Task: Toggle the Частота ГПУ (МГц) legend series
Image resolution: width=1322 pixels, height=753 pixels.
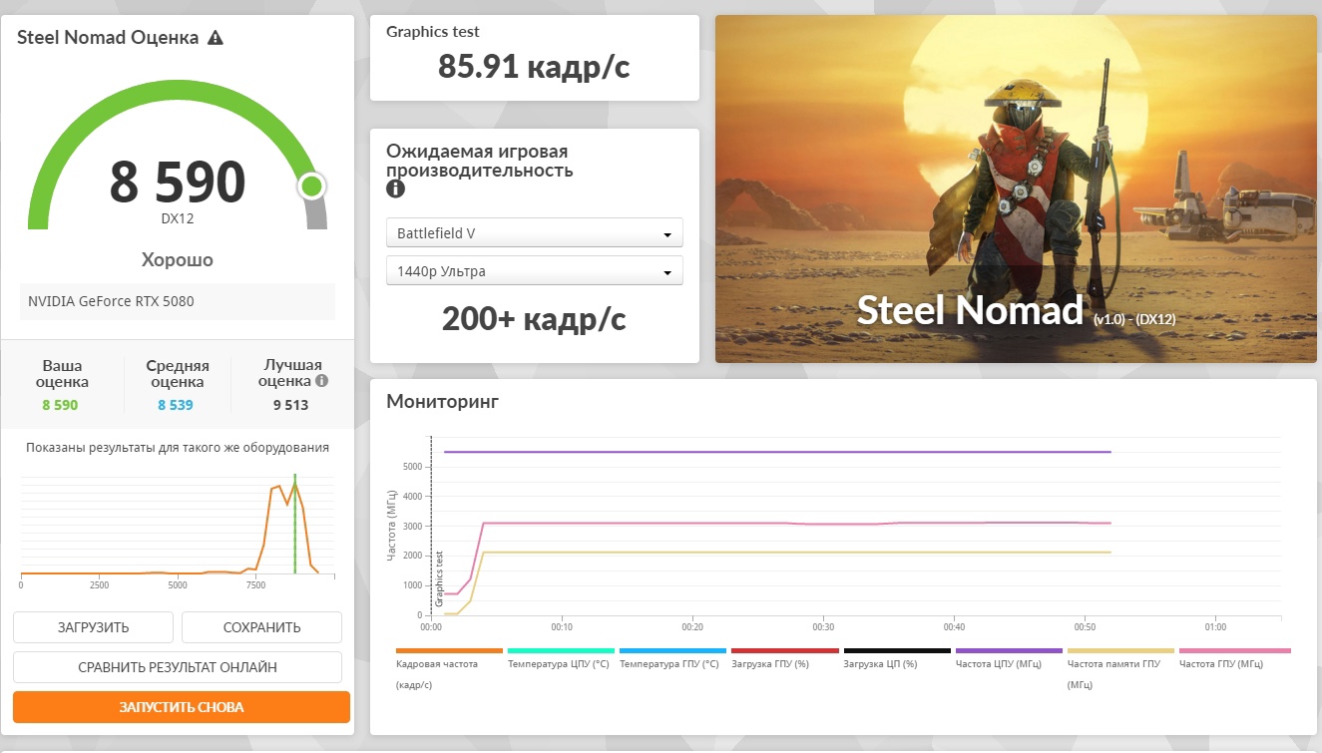Action: (1234, 658)
